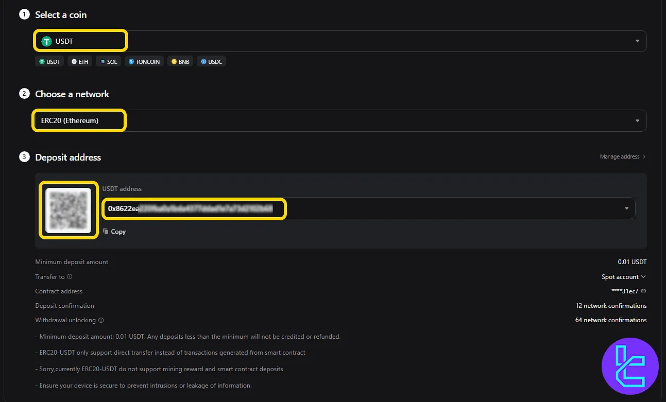Open the Spot account transfer dropdown
The image size is (666, 402).
(x=624, y=277)
